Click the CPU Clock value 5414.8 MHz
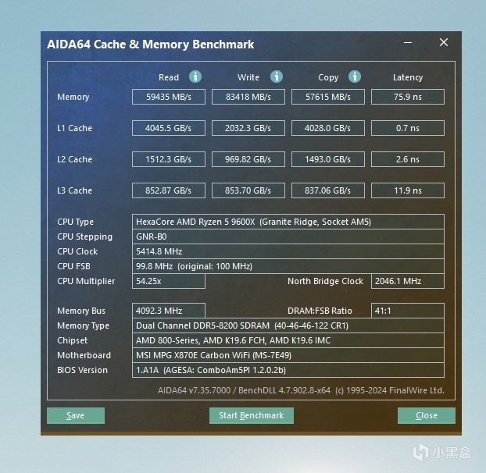486x473 pixels. click(x=288, y=251)
